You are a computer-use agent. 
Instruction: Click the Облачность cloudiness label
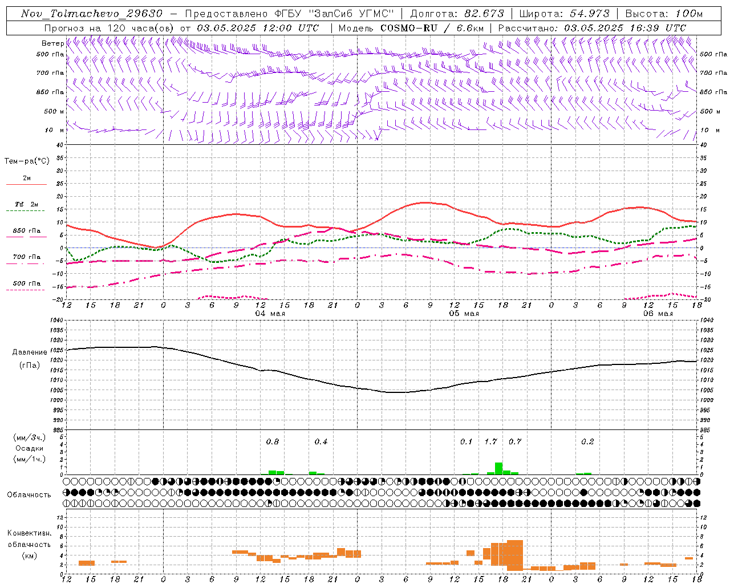[29, 495]
